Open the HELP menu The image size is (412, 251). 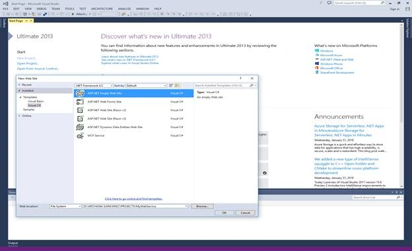158,9
